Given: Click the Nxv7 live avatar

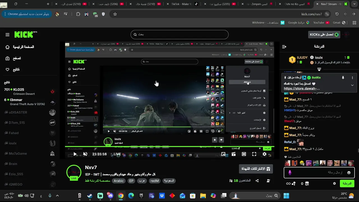Looking at the screenshot, I should tap(74, 173).
